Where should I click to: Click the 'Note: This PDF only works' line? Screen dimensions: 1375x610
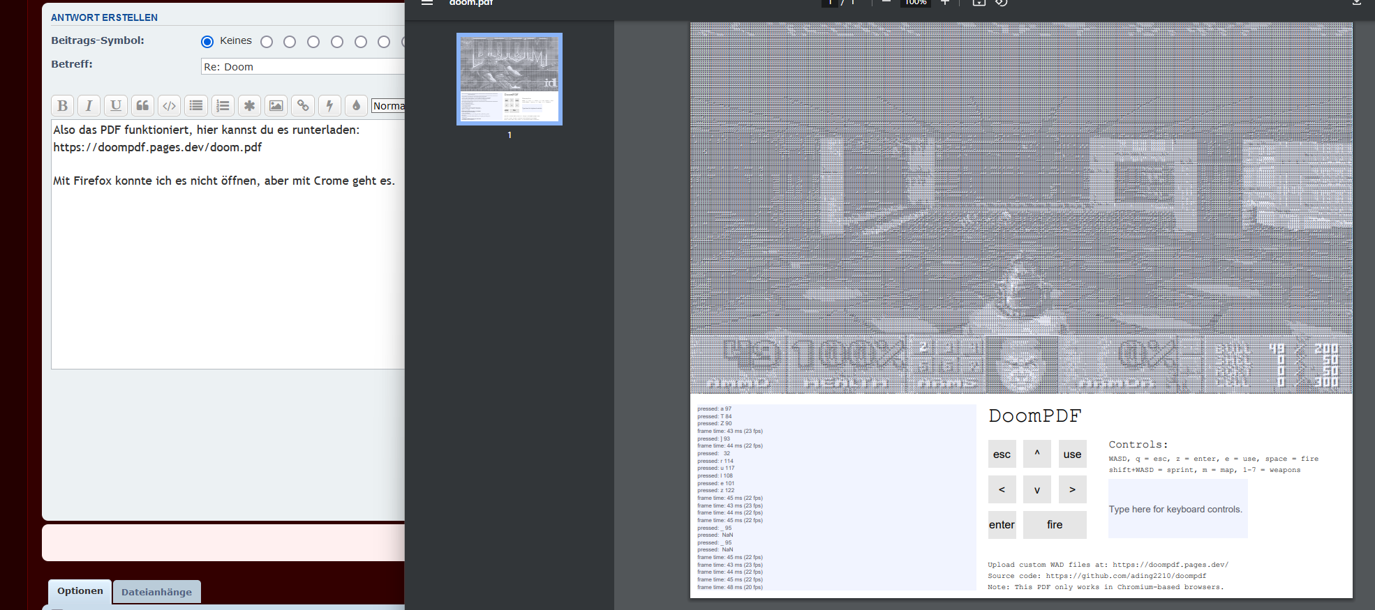click(1106, 587)
